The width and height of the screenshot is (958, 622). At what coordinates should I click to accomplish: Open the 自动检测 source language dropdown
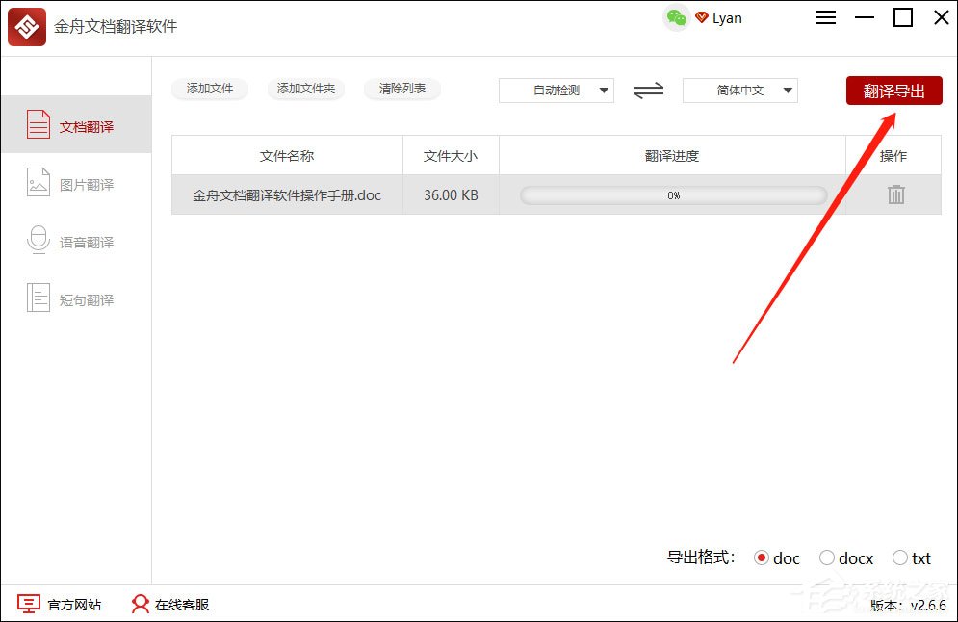coord(556,89)
